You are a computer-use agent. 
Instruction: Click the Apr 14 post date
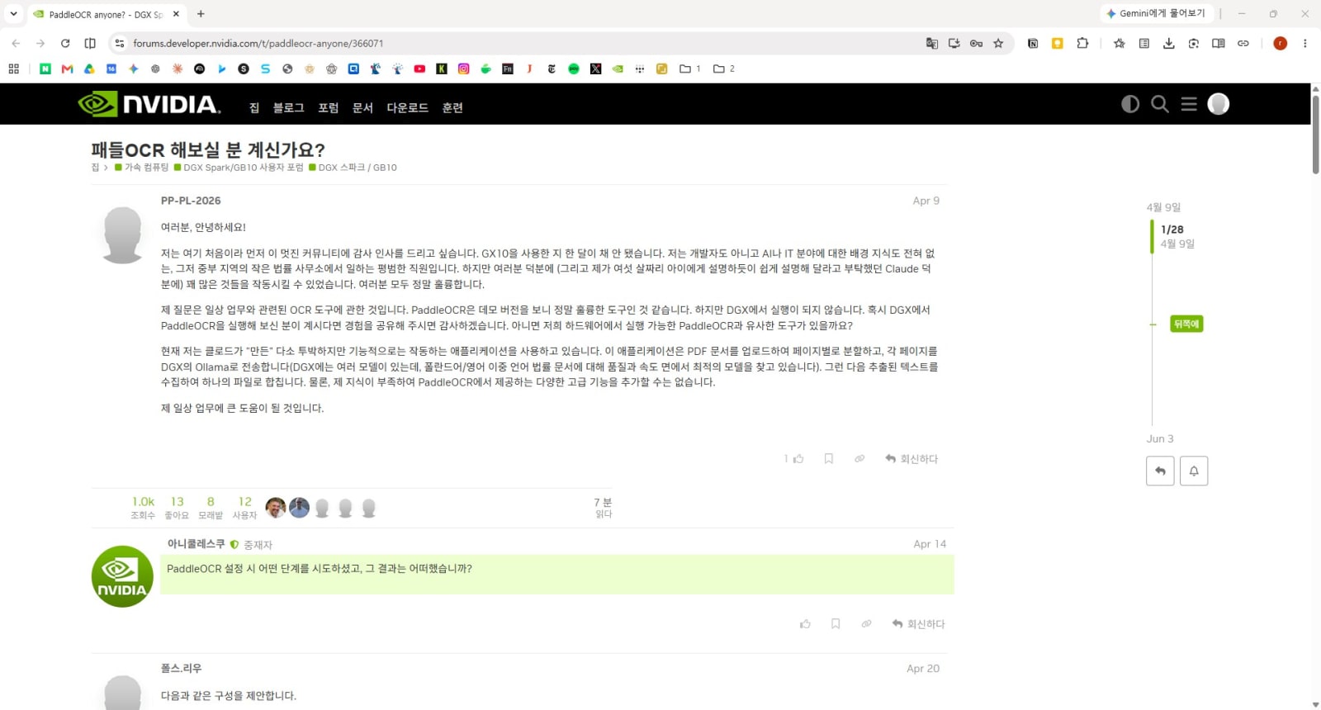930,544
